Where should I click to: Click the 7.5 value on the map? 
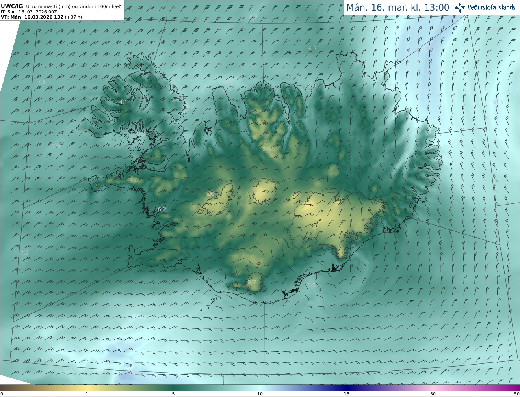pos(24,252)
